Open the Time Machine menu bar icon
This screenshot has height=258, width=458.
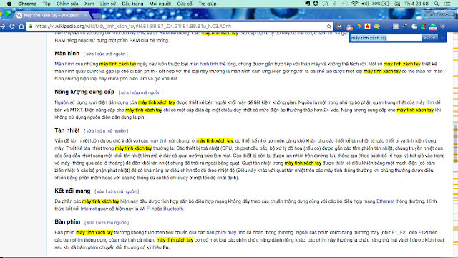coord(345,4)
